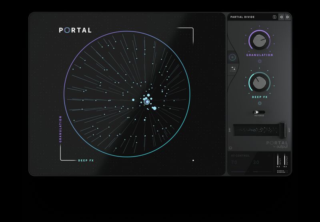Click the DEEP FX axis label below the circle
This screenshot has height=222, width=320.
[x=86, y=161]
